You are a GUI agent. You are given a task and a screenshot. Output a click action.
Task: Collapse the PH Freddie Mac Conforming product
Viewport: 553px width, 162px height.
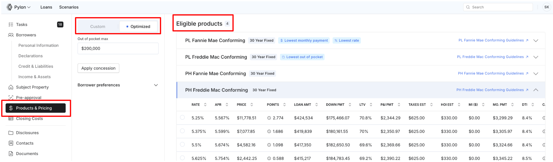coord(536,90)
